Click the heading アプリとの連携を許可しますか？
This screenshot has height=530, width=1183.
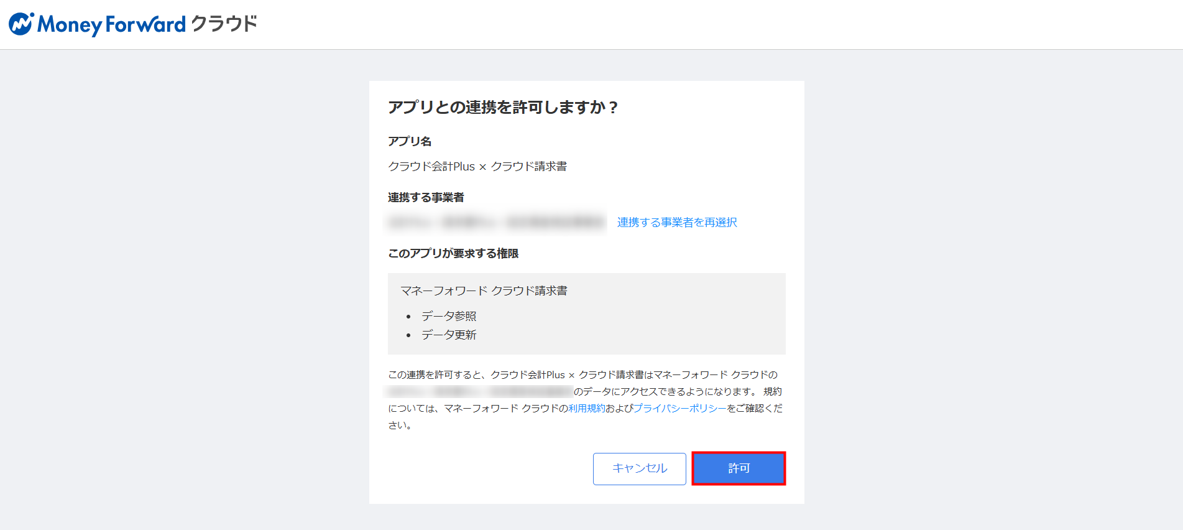click(503, 108)
